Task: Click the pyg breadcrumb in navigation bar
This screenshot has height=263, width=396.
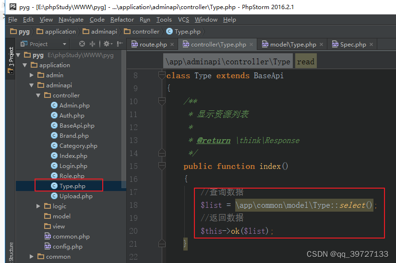Action: click(20, 32)
